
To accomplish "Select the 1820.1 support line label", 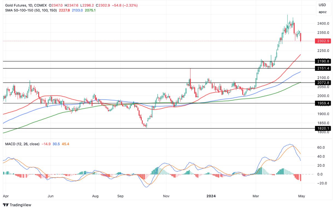I will 323,128.
